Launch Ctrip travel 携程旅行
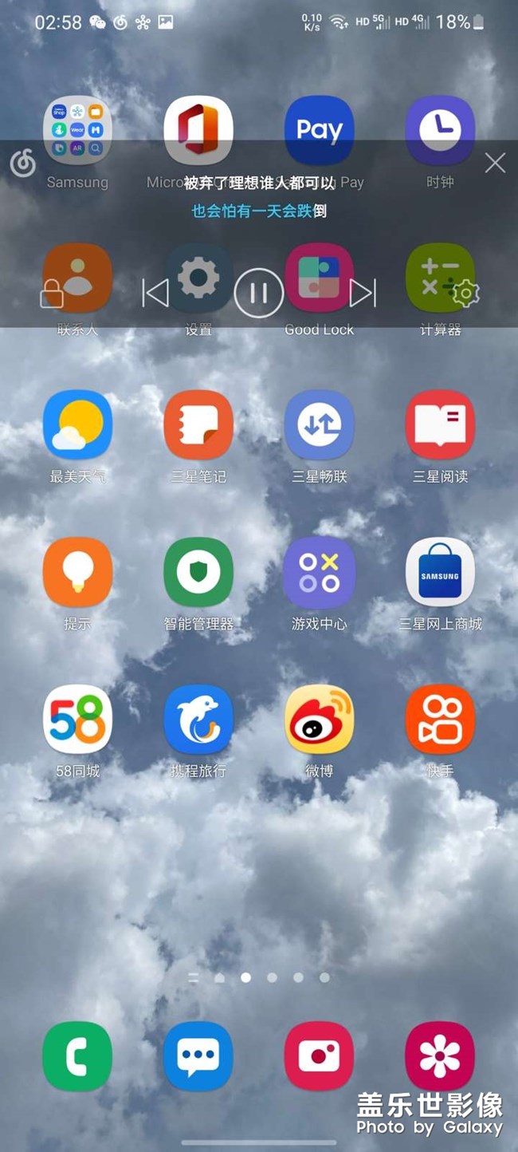Image resolution: width=518 pixels, height=1152 pixels. [x=198, y=719]
